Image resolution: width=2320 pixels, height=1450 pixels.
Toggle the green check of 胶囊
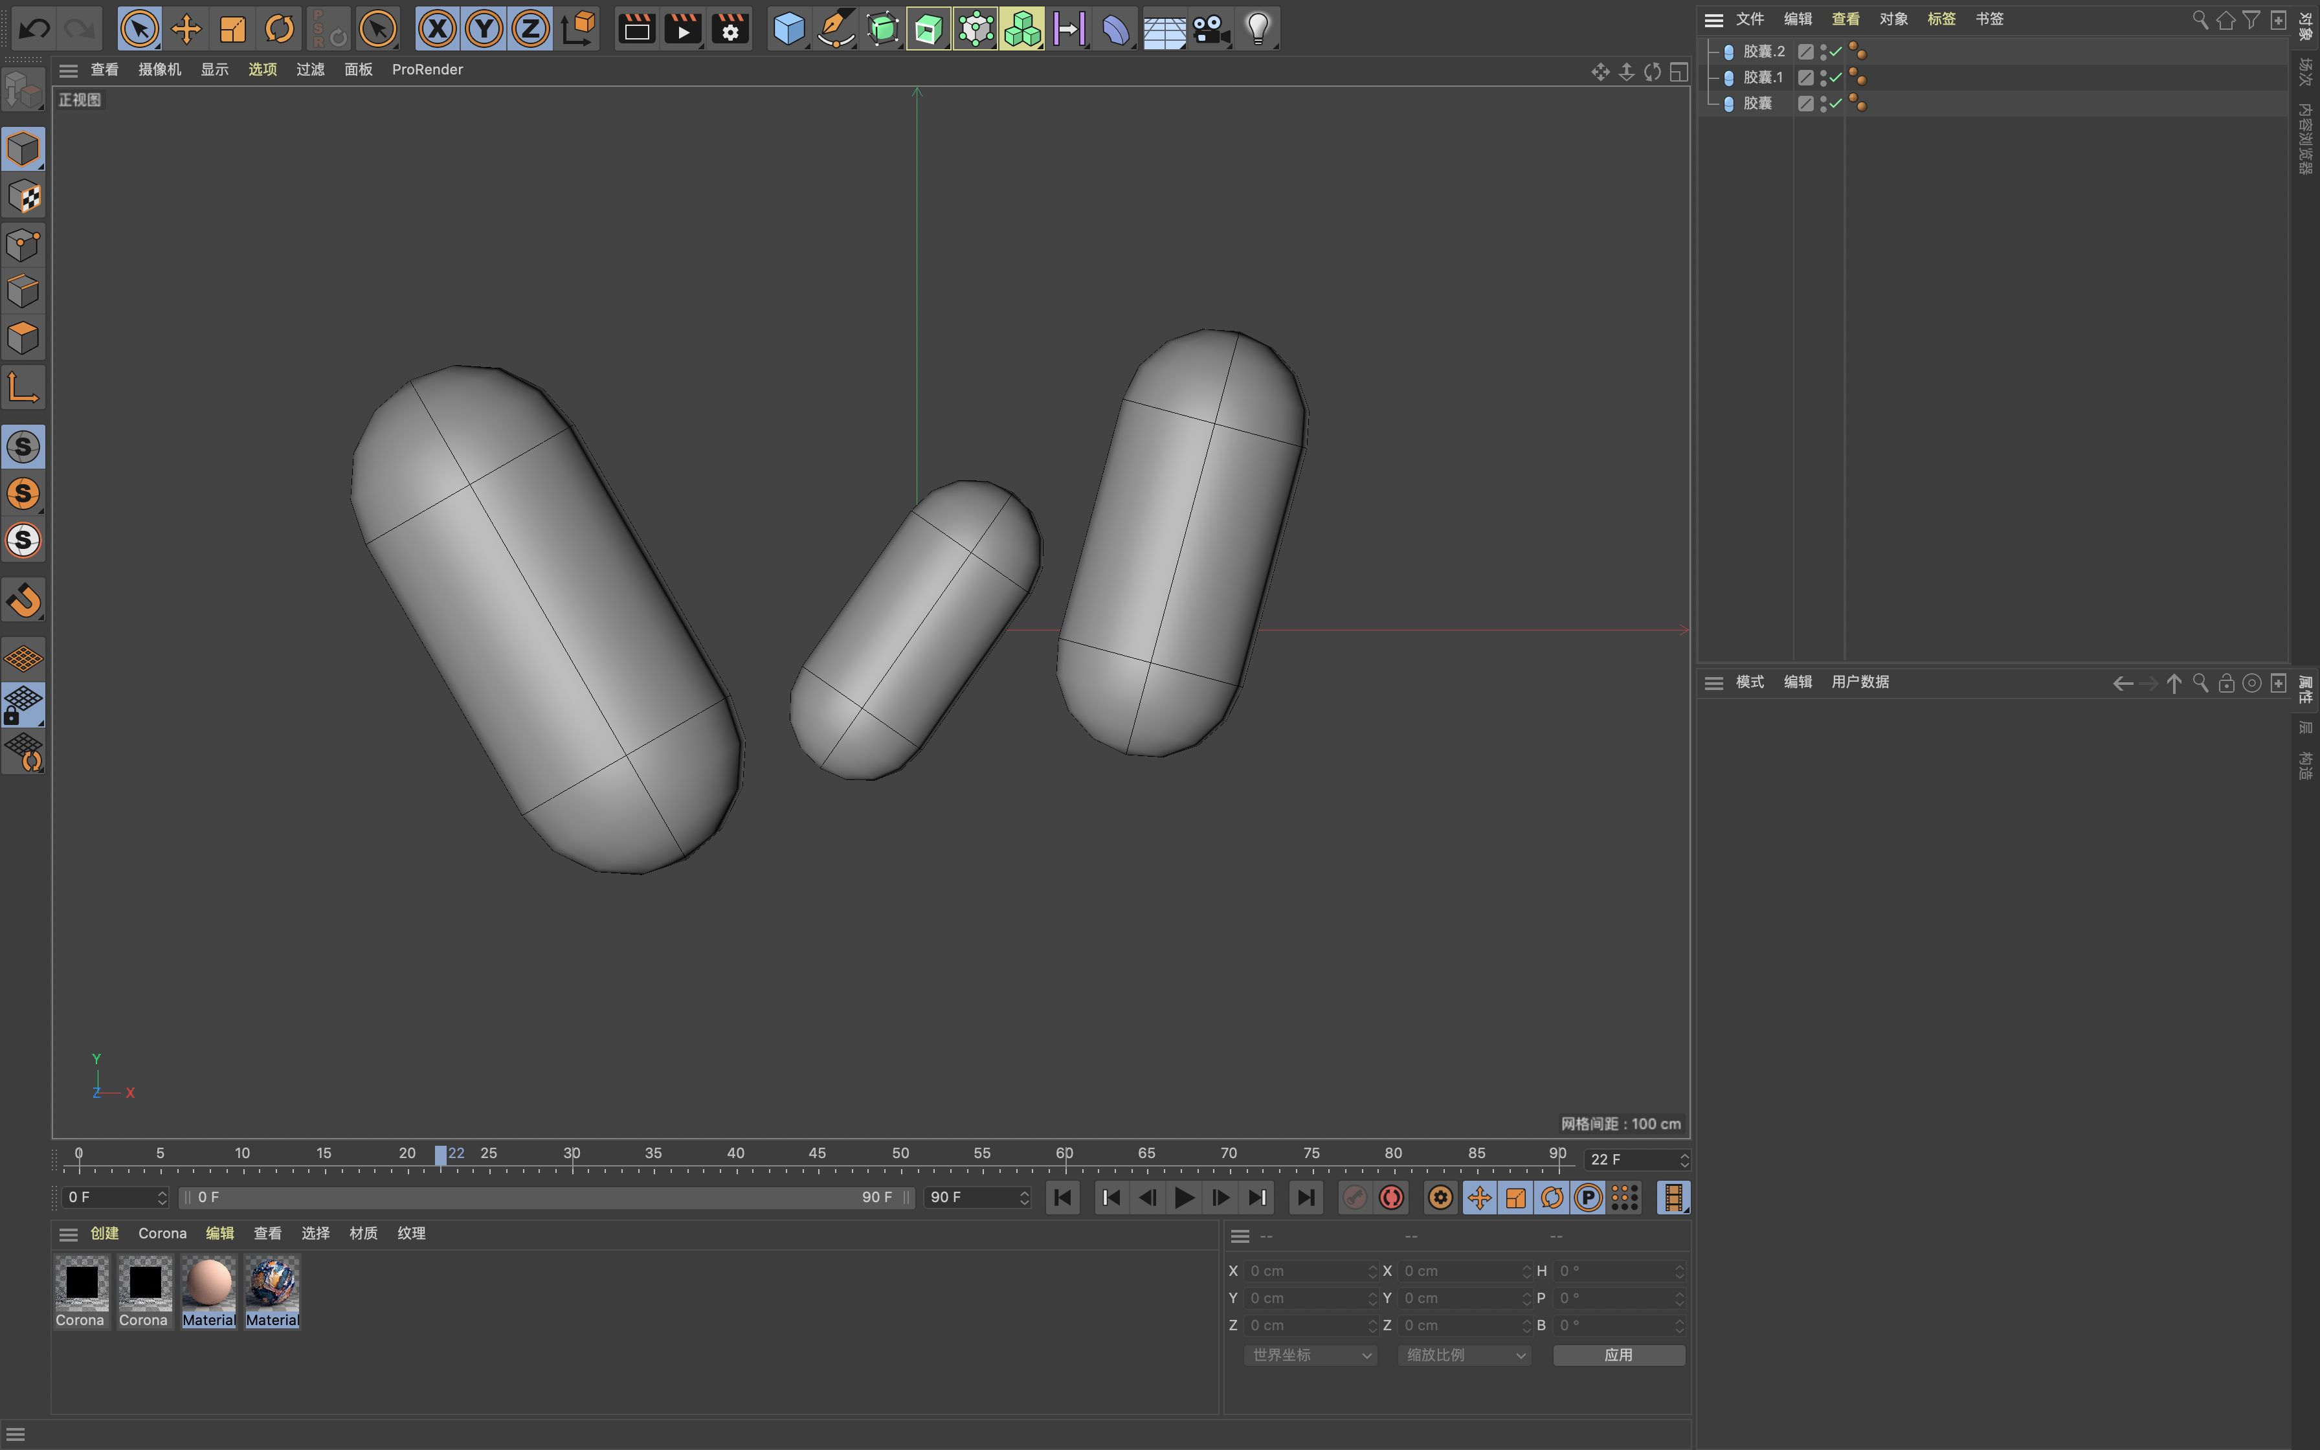pyautogui.click(x=1836, y=103)
